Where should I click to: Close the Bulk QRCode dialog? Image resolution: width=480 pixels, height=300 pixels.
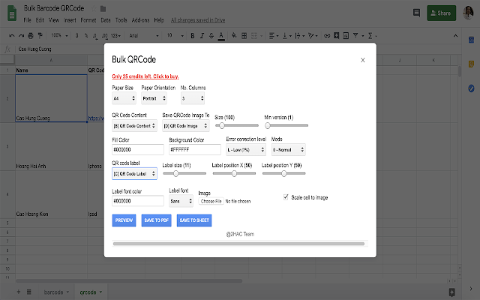tap(363, 60)
